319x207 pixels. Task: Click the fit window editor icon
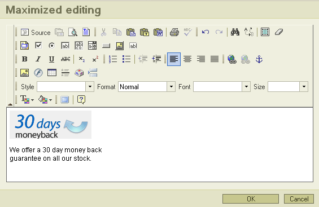click(64, 99)
